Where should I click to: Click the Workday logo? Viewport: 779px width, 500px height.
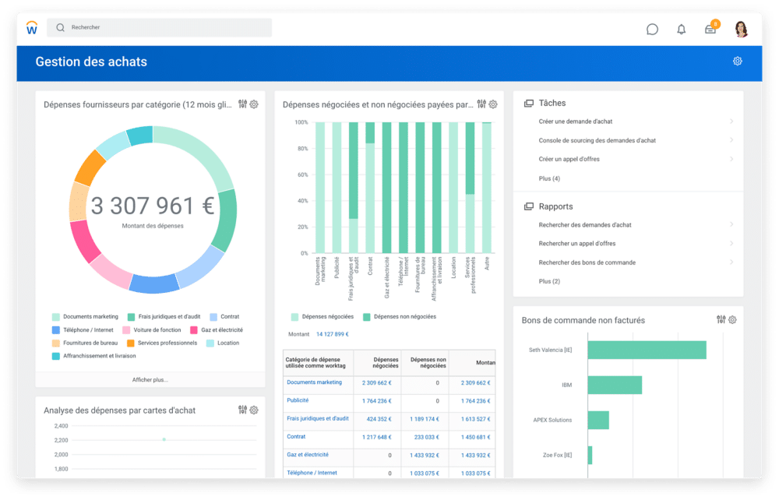[31, 28]
